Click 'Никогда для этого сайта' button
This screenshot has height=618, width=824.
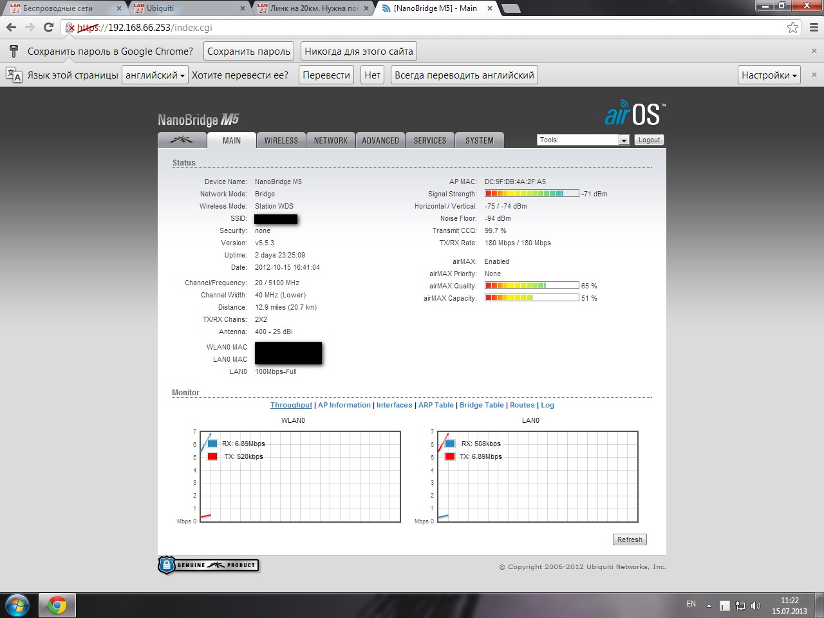(359, 51)
